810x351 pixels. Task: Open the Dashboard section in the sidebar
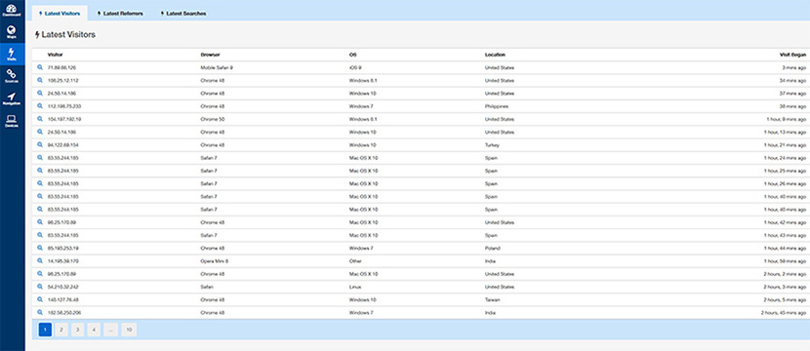coord(12,11)
